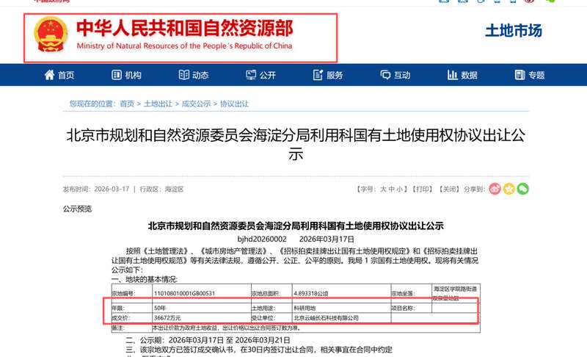The image size is (587, 357).
Task: Click the 分享到 label
Action: point(474,190)
